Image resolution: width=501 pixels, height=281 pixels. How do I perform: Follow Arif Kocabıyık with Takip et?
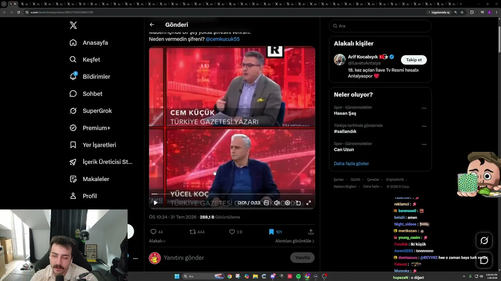coord(414,60)
